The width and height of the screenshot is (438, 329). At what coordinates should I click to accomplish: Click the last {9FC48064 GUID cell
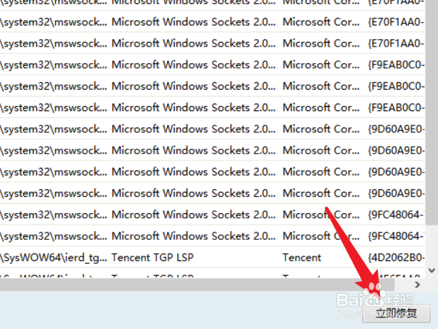[396, 236]
